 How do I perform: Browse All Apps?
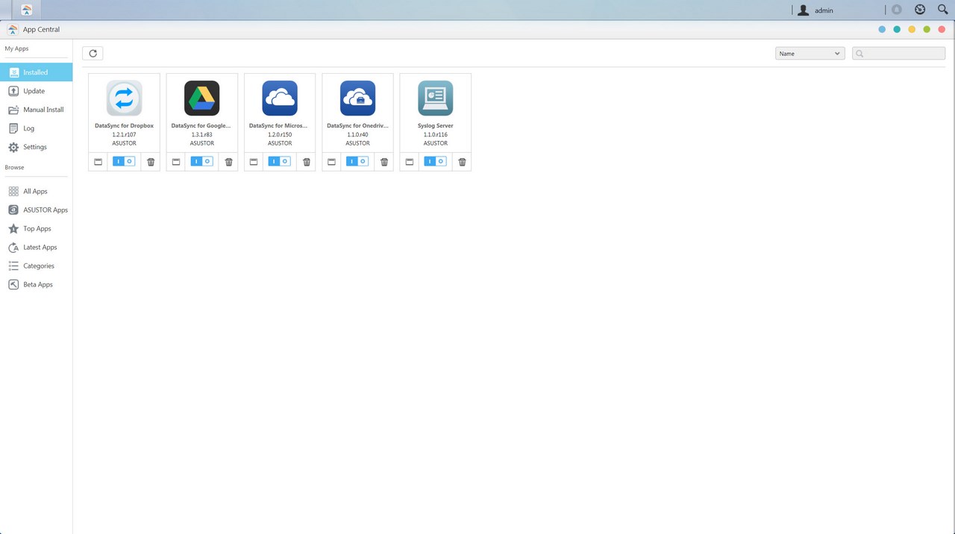(36, 192)
